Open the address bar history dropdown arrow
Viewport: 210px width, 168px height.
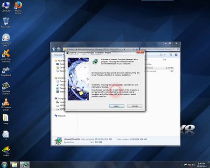133,49
